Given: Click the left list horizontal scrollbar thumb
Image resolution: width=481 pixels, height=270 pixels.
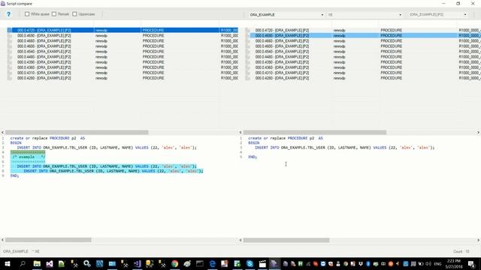Looking at the screenshot, I should pos(77,132).
